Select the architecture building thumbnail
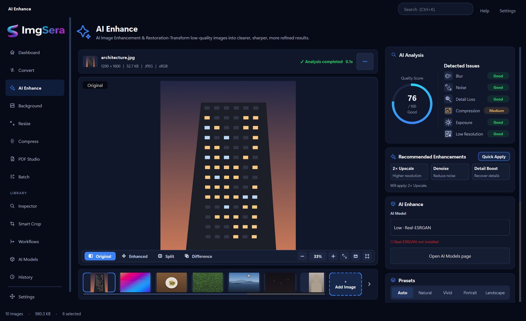This screenshot has width=526, height=321. click(99, 282)
